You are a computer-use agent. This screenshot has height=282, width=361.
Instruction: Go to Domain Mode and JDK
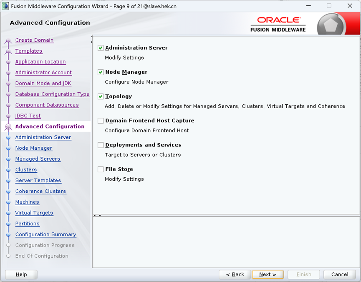[43, 83]
